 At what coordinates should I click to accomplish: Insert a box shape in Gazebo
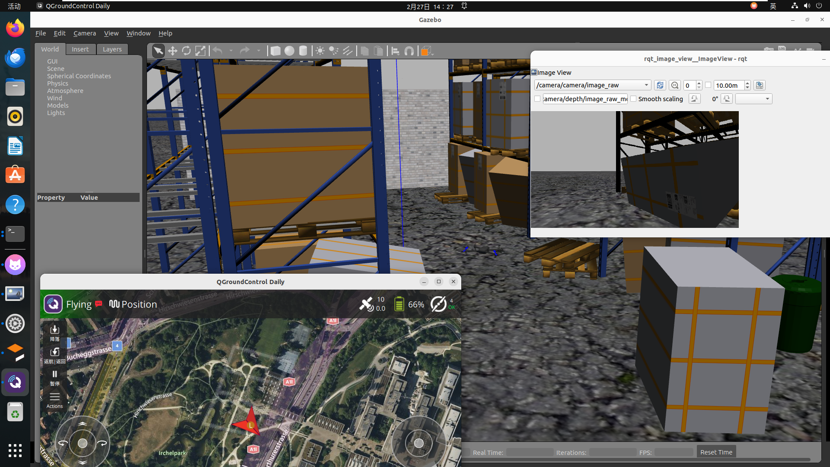(x=275, y=51)
